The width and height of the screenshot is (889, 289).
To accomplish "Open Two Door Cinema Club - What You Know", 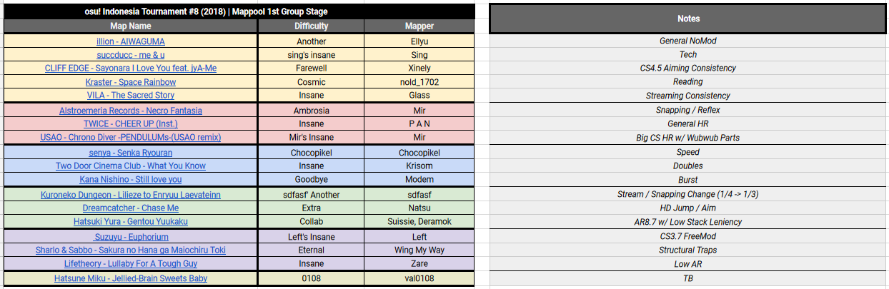I will 131,166.
